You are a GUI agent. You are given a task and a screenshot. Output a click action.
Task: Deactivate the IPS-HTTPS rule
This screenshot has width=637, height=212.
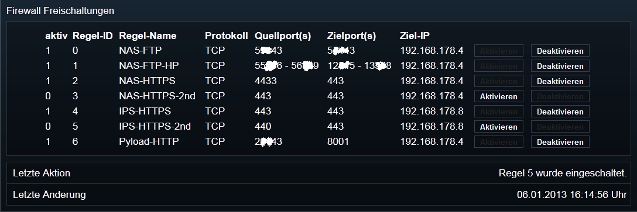pyautogui.click(x=560, y=112)
